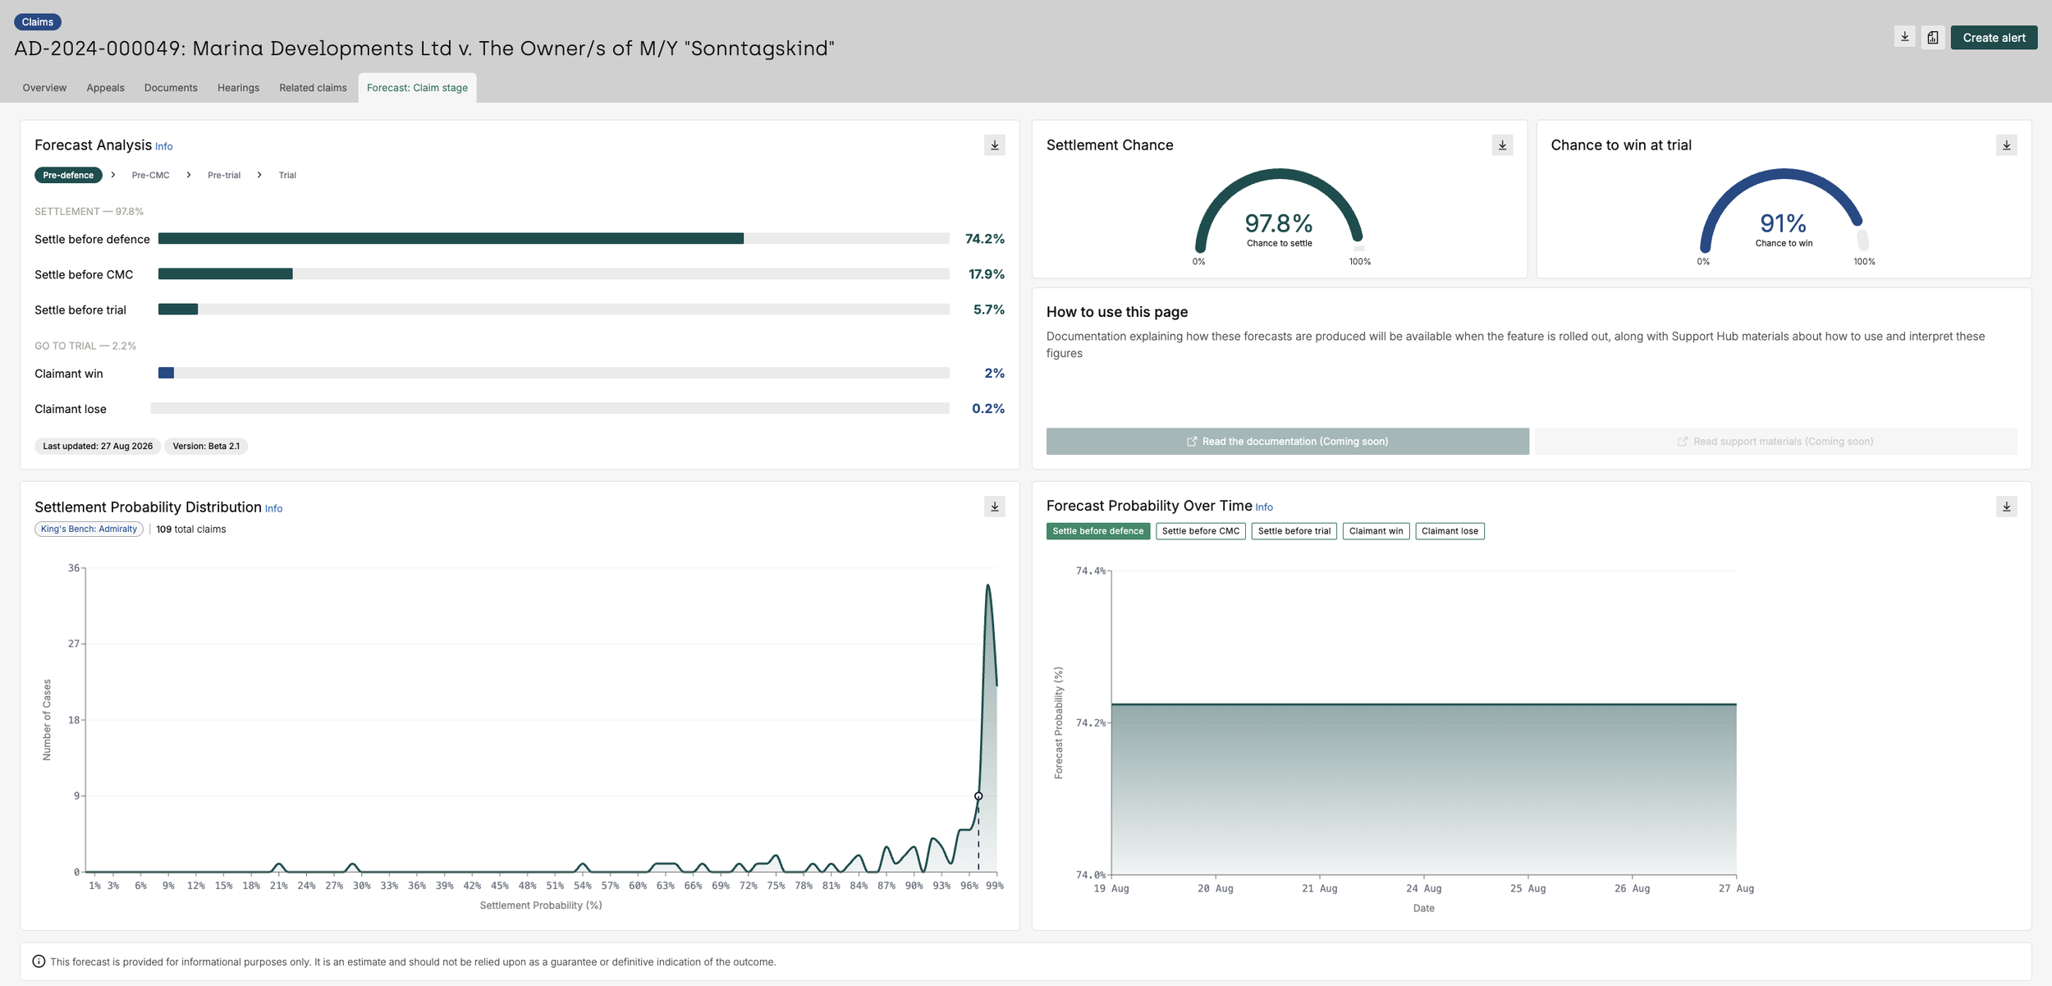2052x986 pixels.
Task: Download the Chance to win at trial gauge
Action: [x=2006, y=145]
